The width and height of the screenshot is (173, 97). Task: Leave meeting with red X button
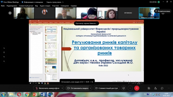click(137, 88)
